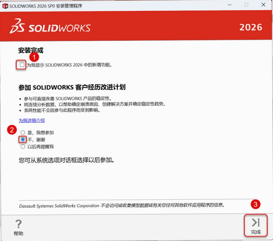Image resolution: width=273 pixels, height=241 pixels.
Task: Click the window title 'SOLIDWORKS 2026 SP0 安装管理程序'
Action: tap(46, 6)
